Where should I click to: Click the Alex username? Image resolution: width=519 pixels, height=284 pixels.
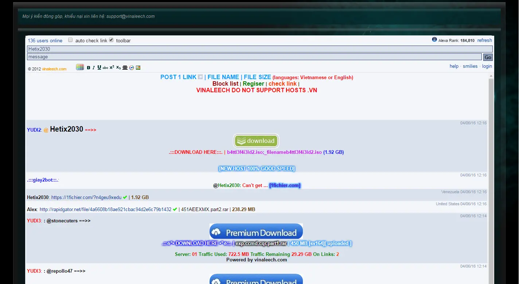pos(32,209)
